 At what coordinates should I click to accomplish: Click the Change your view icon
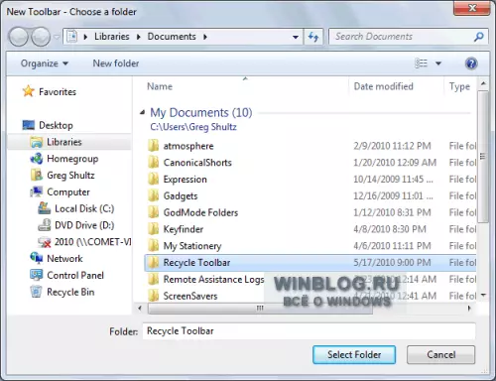pyautogui.click(x=421, y=63)
